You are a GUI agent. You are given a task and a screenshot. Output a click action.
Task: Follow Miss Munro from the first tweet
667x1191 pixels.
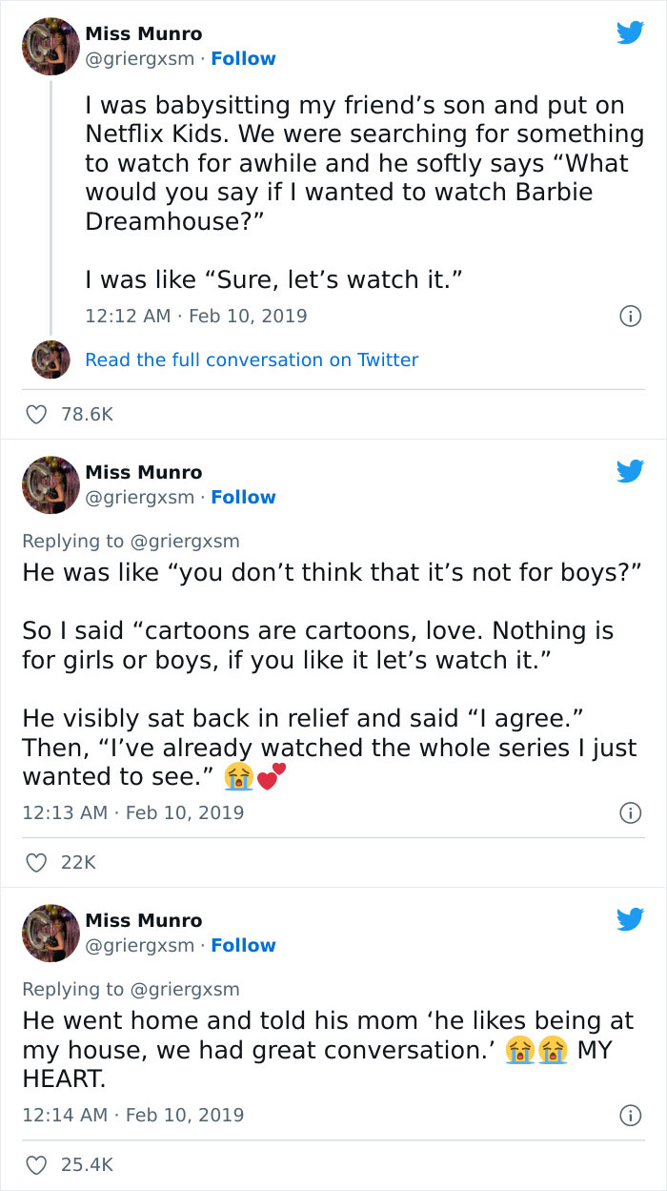click(x=243, y=58)
